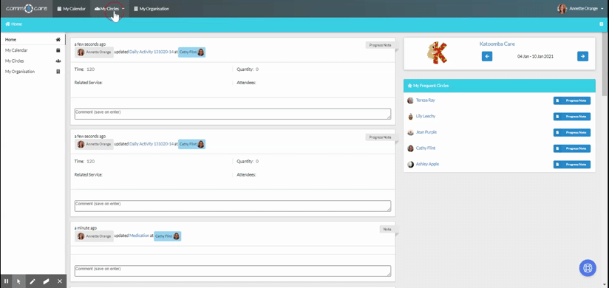Click the expand icon on the Home bar
609x288 pixels.
point(601,24)
